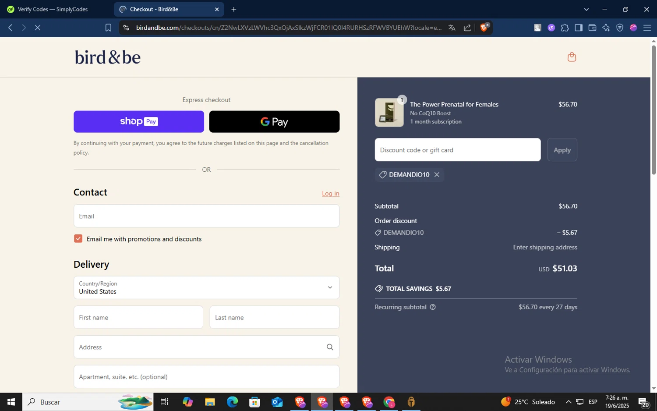Click the bird&be logo
Screen dimensions: 657x411
tap(108, 57)
